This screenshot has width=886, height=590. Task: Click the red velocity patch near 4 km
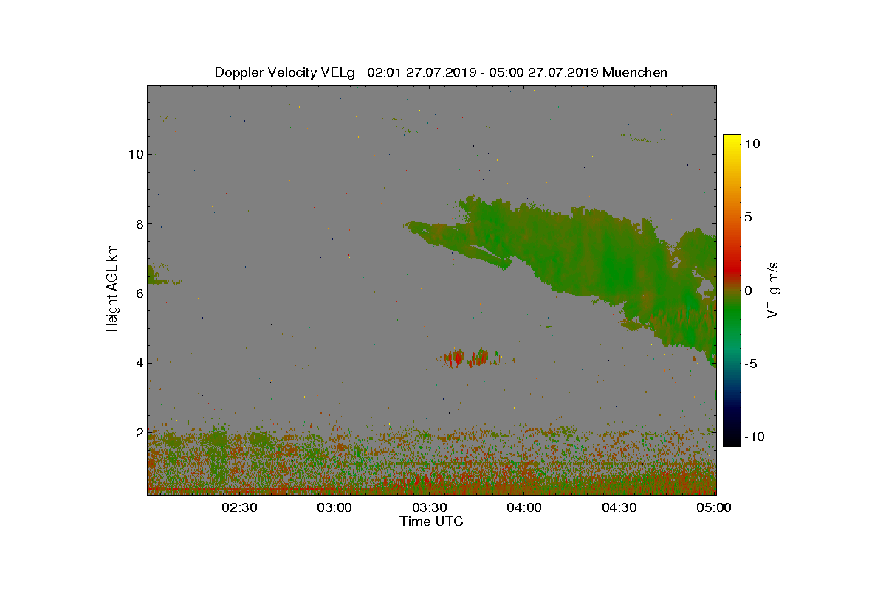(x=467, y=358)
